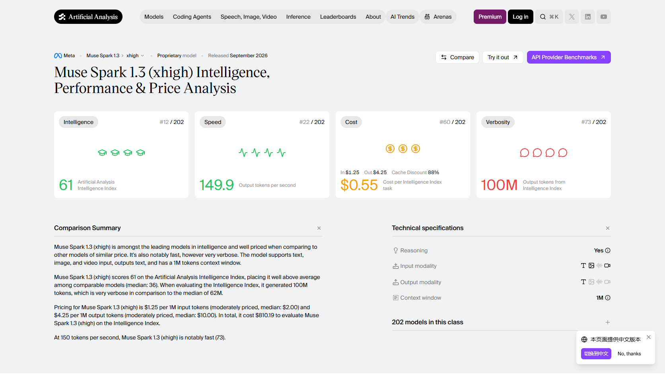Click the Input modality image icon
The image size is (665, 374).
tap(591, 265)
